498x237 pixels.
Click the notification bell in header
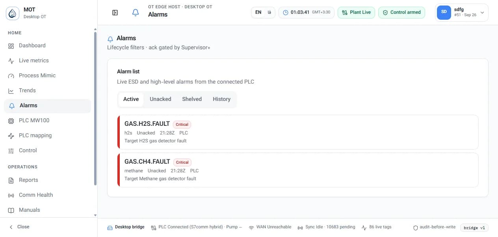point(136,13)
